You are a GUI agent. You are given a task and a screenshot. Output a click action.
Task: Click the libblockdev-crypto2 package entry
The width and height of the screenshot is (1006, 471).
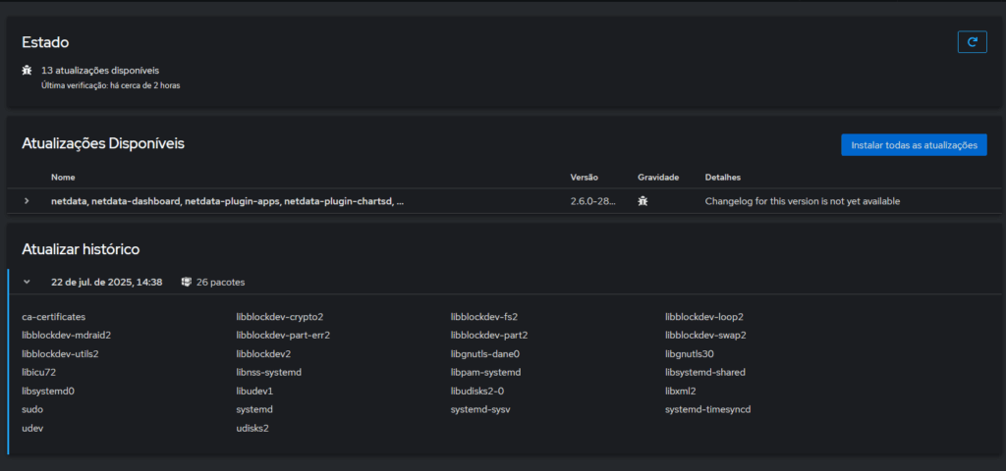pyautogui.click(x=280, y=317)
